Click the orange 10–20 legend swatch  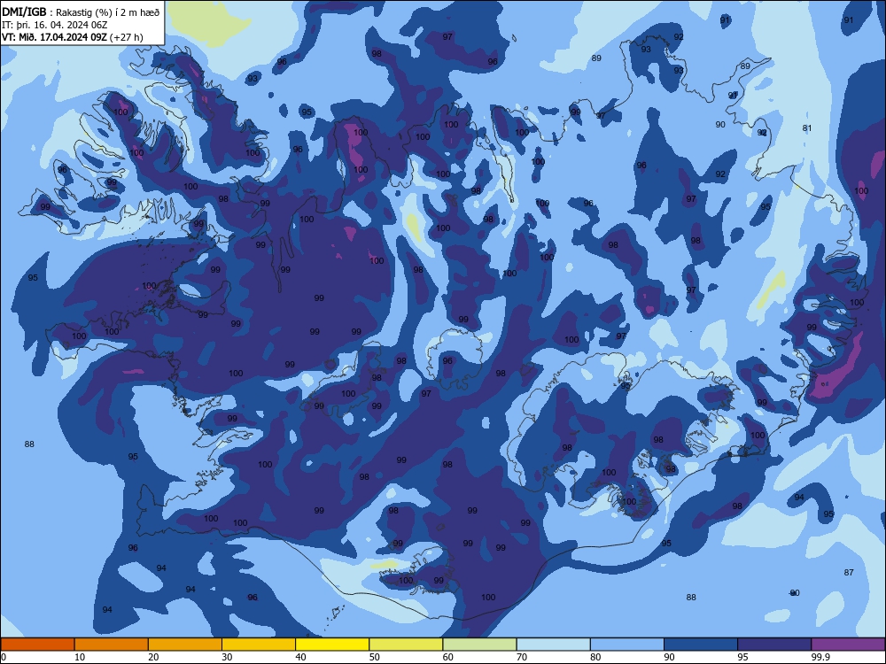point(112,645)
